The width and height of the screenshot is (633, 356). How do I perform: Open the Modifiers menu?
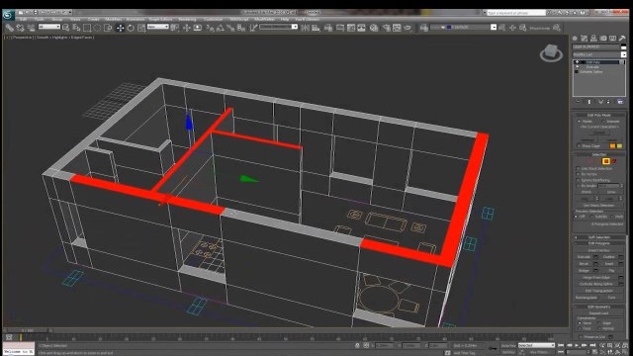(113, 19)
